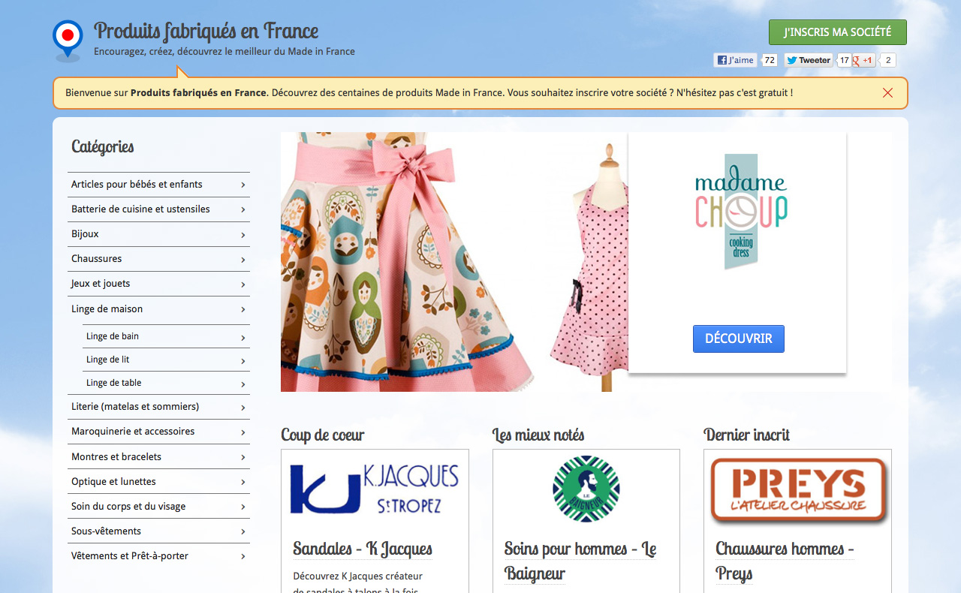Dismiss the yellow welcome banner

(887, 93)
